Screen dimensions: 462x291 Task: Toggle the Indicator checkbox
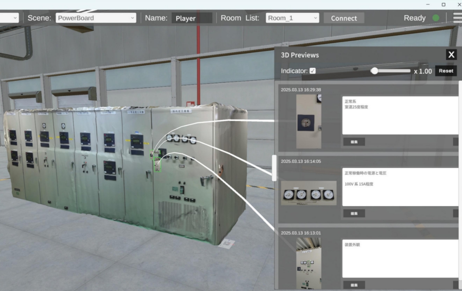(x=312, y=71)
